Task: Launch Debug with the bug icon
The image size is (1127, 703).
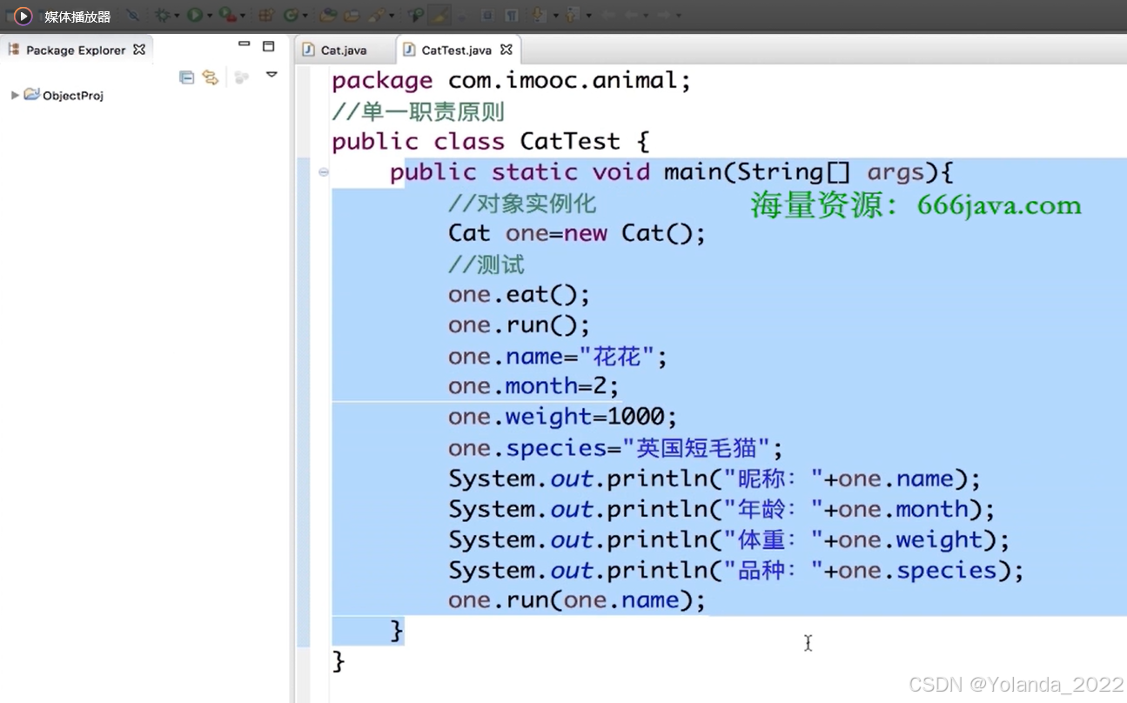Action: point(162,16)
